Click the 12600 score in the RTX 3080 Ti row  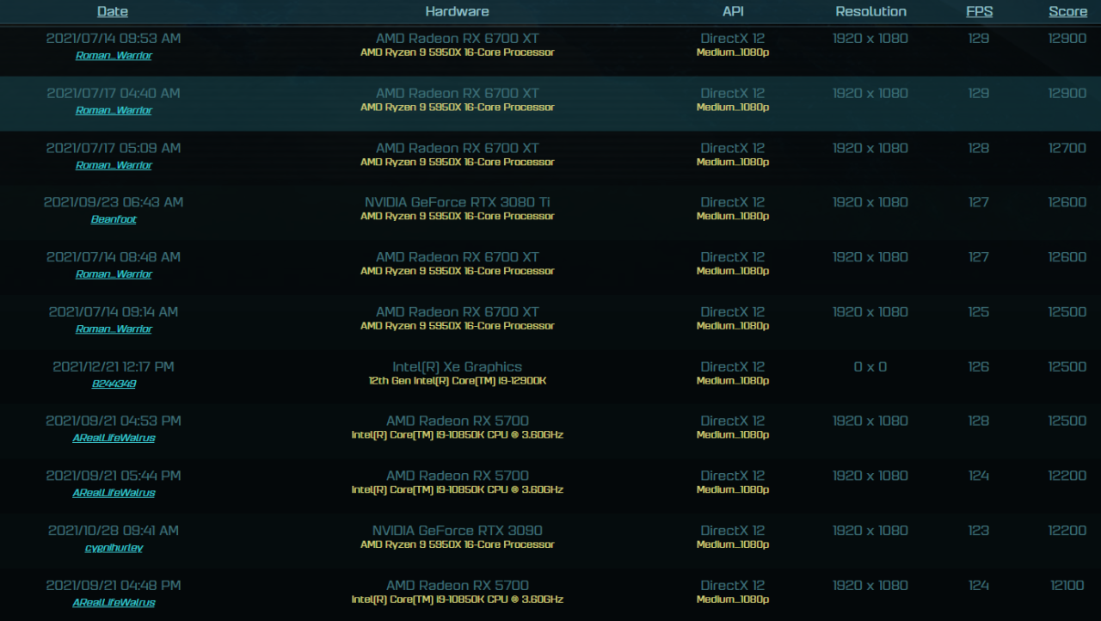coord(1067,202)
